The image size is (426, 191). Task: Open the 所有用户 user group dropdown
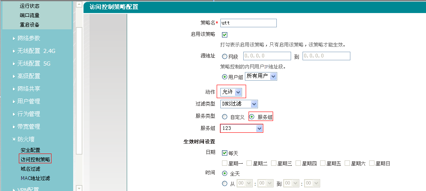coord(261,76)
